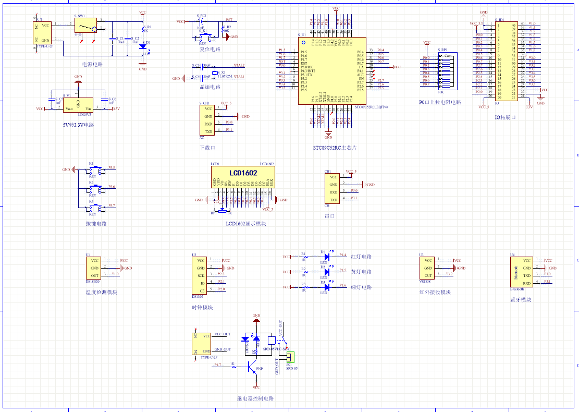Select the LCD1602 display component
This screenshot has width=579, height=412.
(243, 177)
